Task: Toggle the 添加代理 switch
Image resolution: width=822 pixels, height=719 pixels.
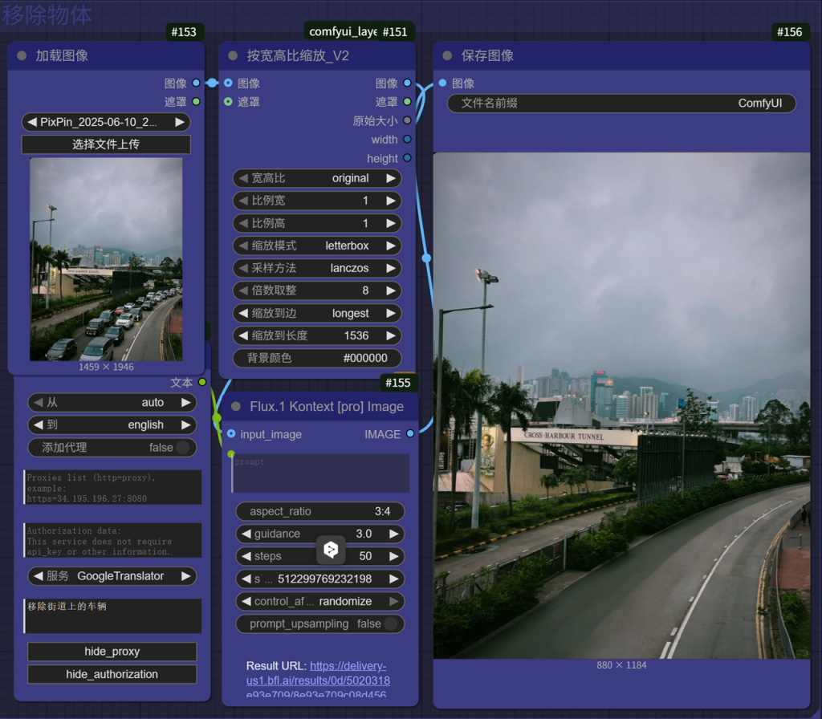Action: [183, 448]
